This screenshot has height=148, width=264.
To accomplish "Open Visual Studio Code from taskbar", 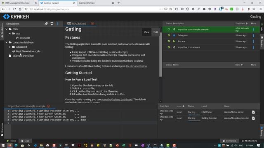I will coord(35,145).
